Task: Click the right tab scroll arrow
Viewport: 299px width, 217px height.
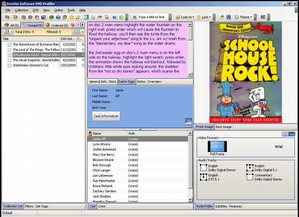Action: pyautogui.click(x=83, y=24)
